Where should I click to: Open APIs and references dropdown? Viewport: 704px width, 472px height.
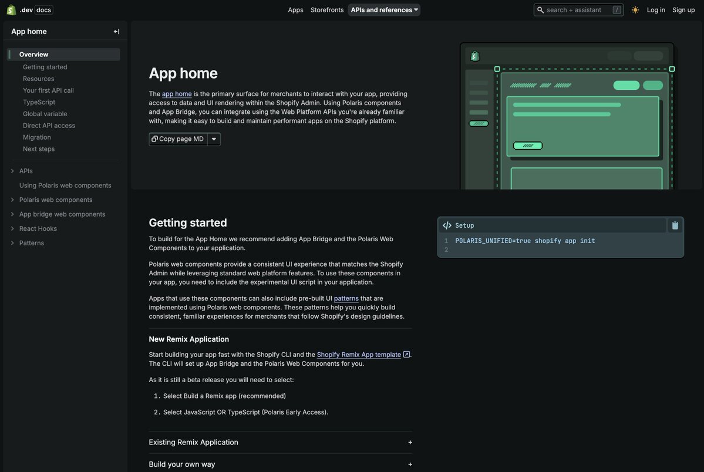(x=384, y=10)
